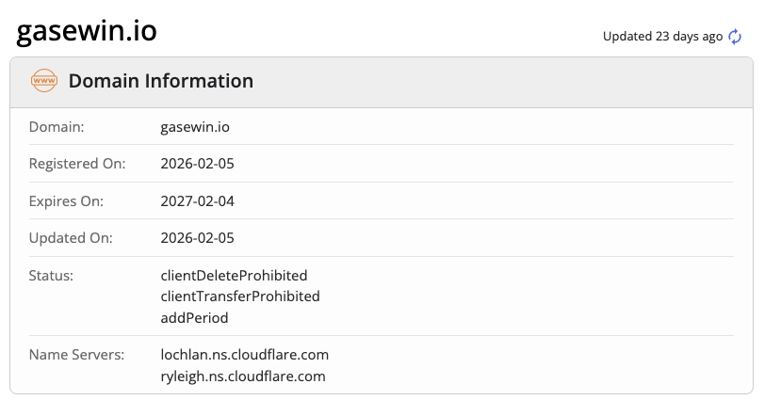Click name server lochlan.ns.cloudflare.com
The height and width of the screenshot is (400, 764).
tap(244, 355)
